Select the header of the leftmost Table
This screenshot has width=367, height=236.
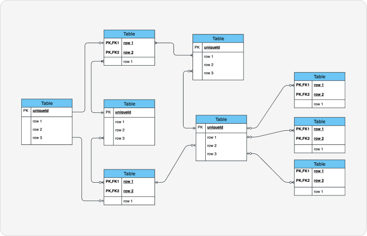point(47,103)
